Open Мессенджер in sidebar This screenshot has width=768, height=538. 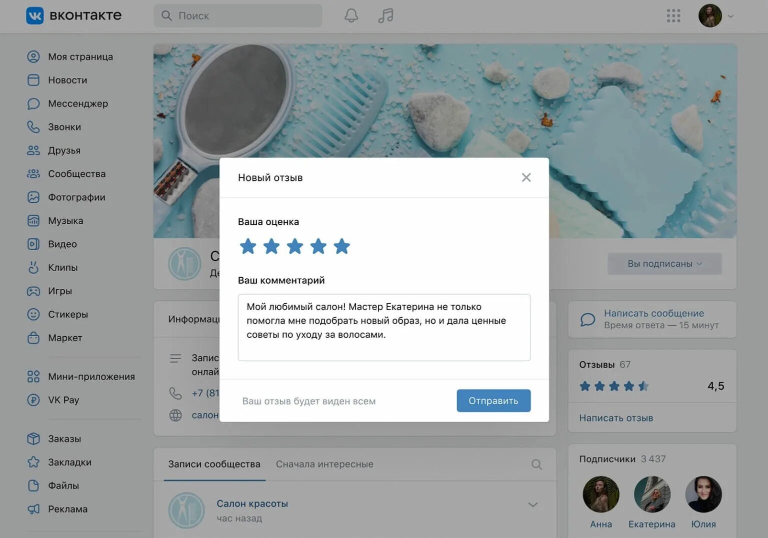coord(77,104)
